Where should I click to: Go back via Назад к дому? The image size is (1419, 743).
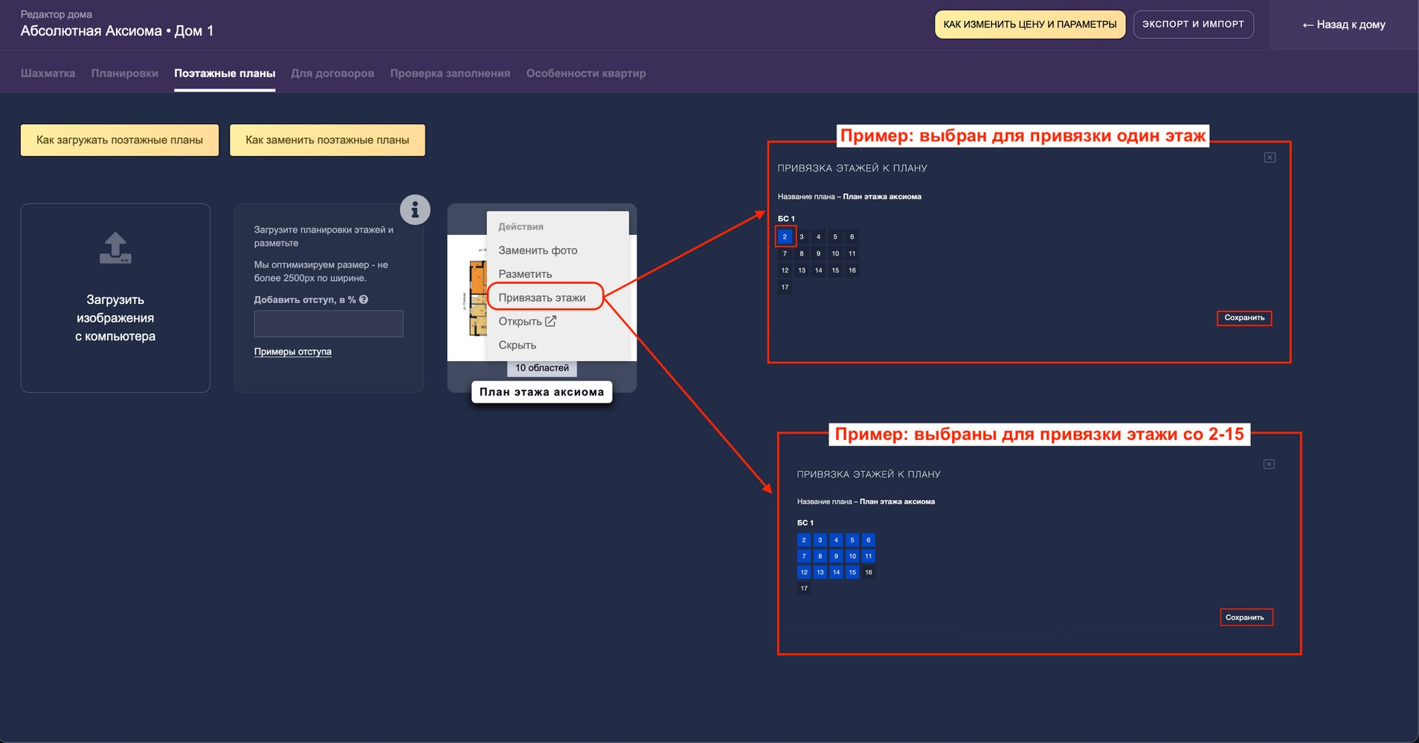tap(1343, 25)
